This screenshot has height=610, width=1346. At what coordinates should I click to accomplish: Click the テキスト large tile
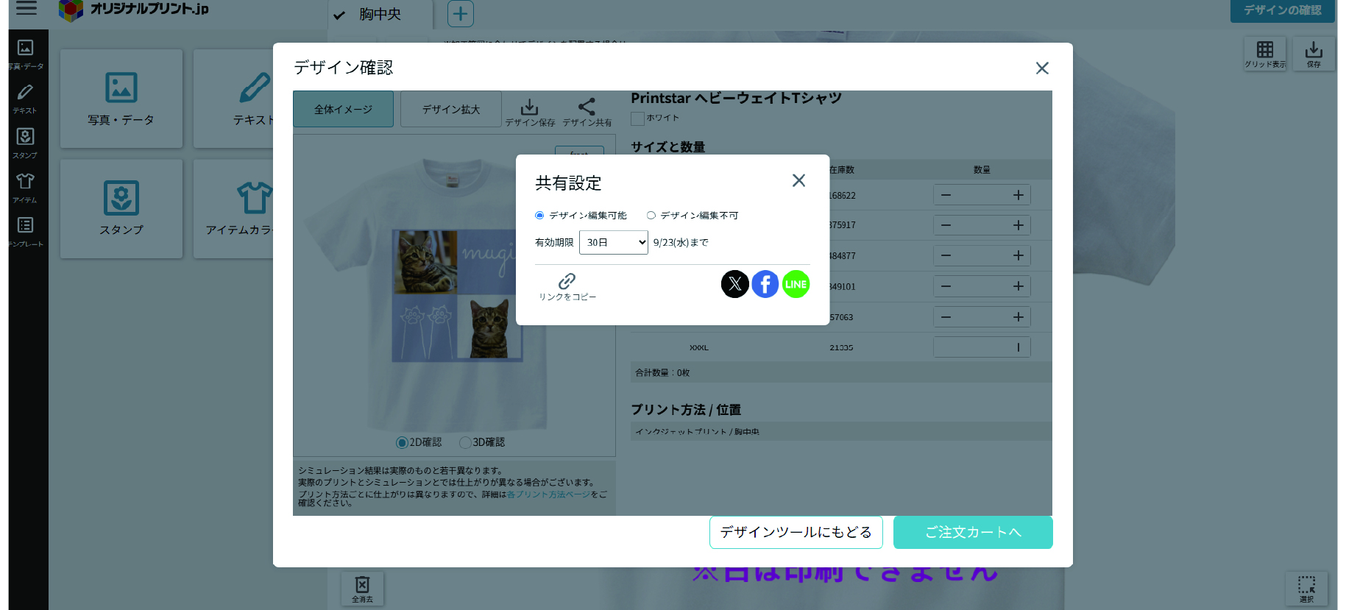coord(233,99)
